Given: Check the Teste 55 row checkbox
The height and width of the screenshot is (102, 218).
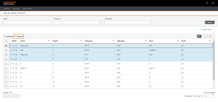Looking at the screenshot, I should (x=6, y=68).
